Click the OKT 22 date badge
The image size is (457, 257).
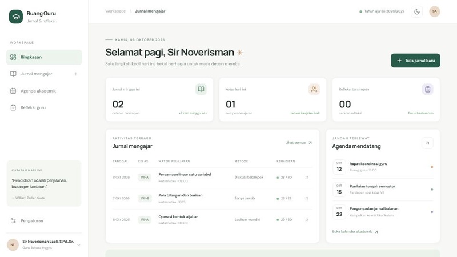(x=339, y=212)
